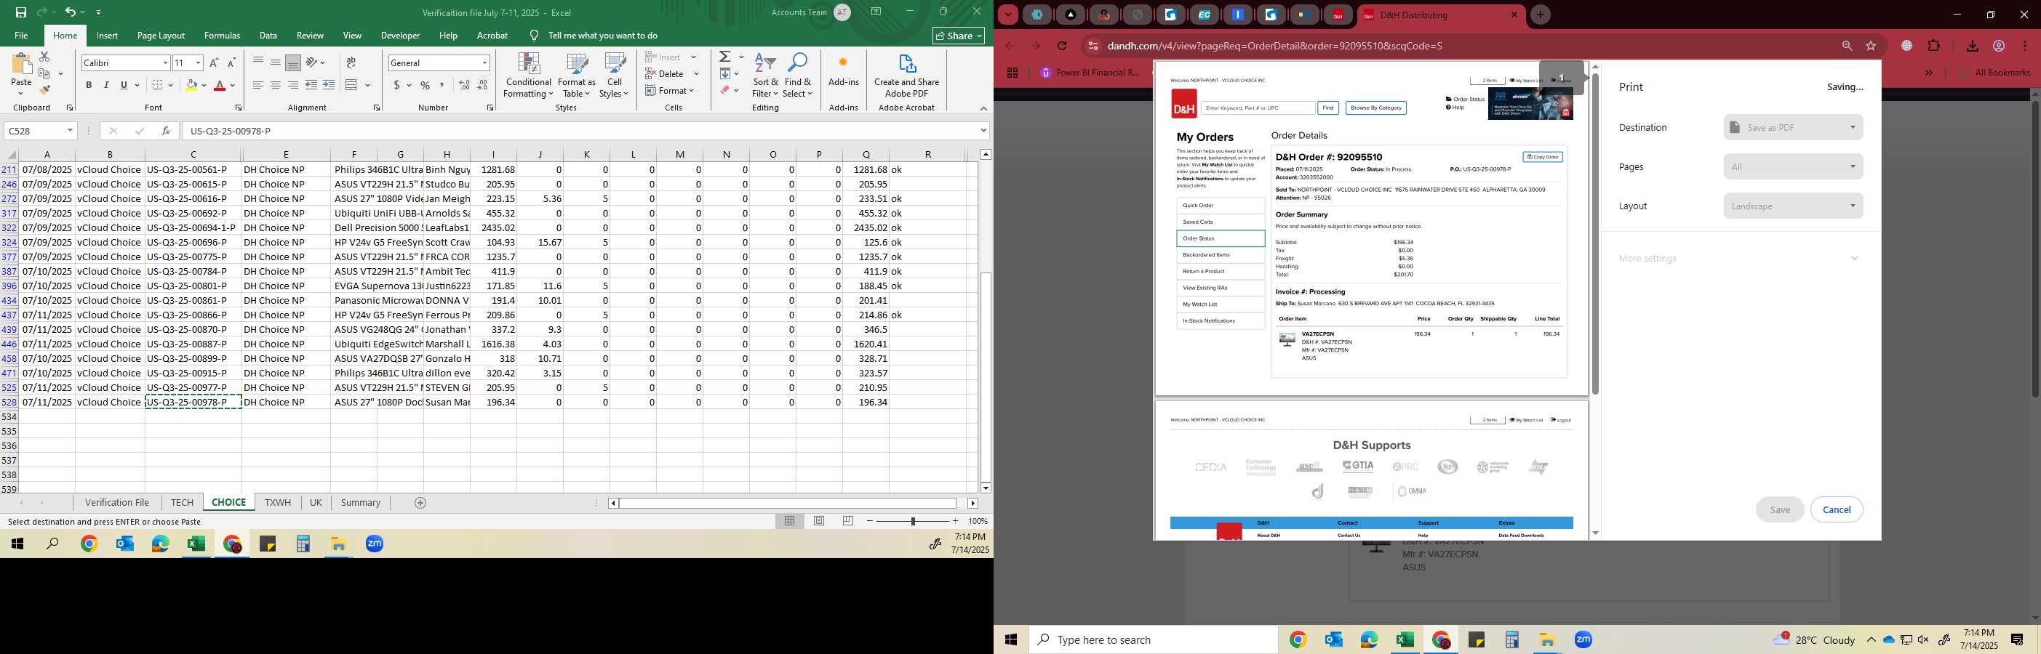This screenshot has height=654, width=2041.
Task: Add a new sheet with plus icon
Action: (x=420, y=503)
